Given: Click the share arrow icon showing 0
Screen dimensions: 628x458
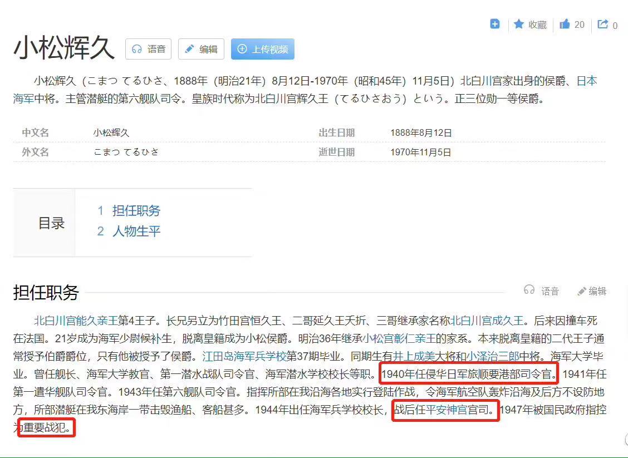Looking at the screenshot, I should pyautogui.click(x=602, y=24).
